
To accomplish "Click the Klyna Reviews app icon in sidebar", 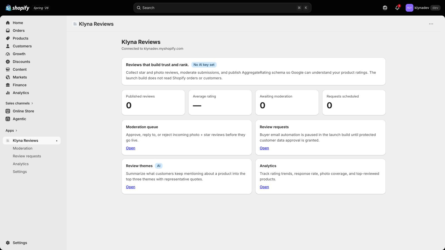I will 8,141.
